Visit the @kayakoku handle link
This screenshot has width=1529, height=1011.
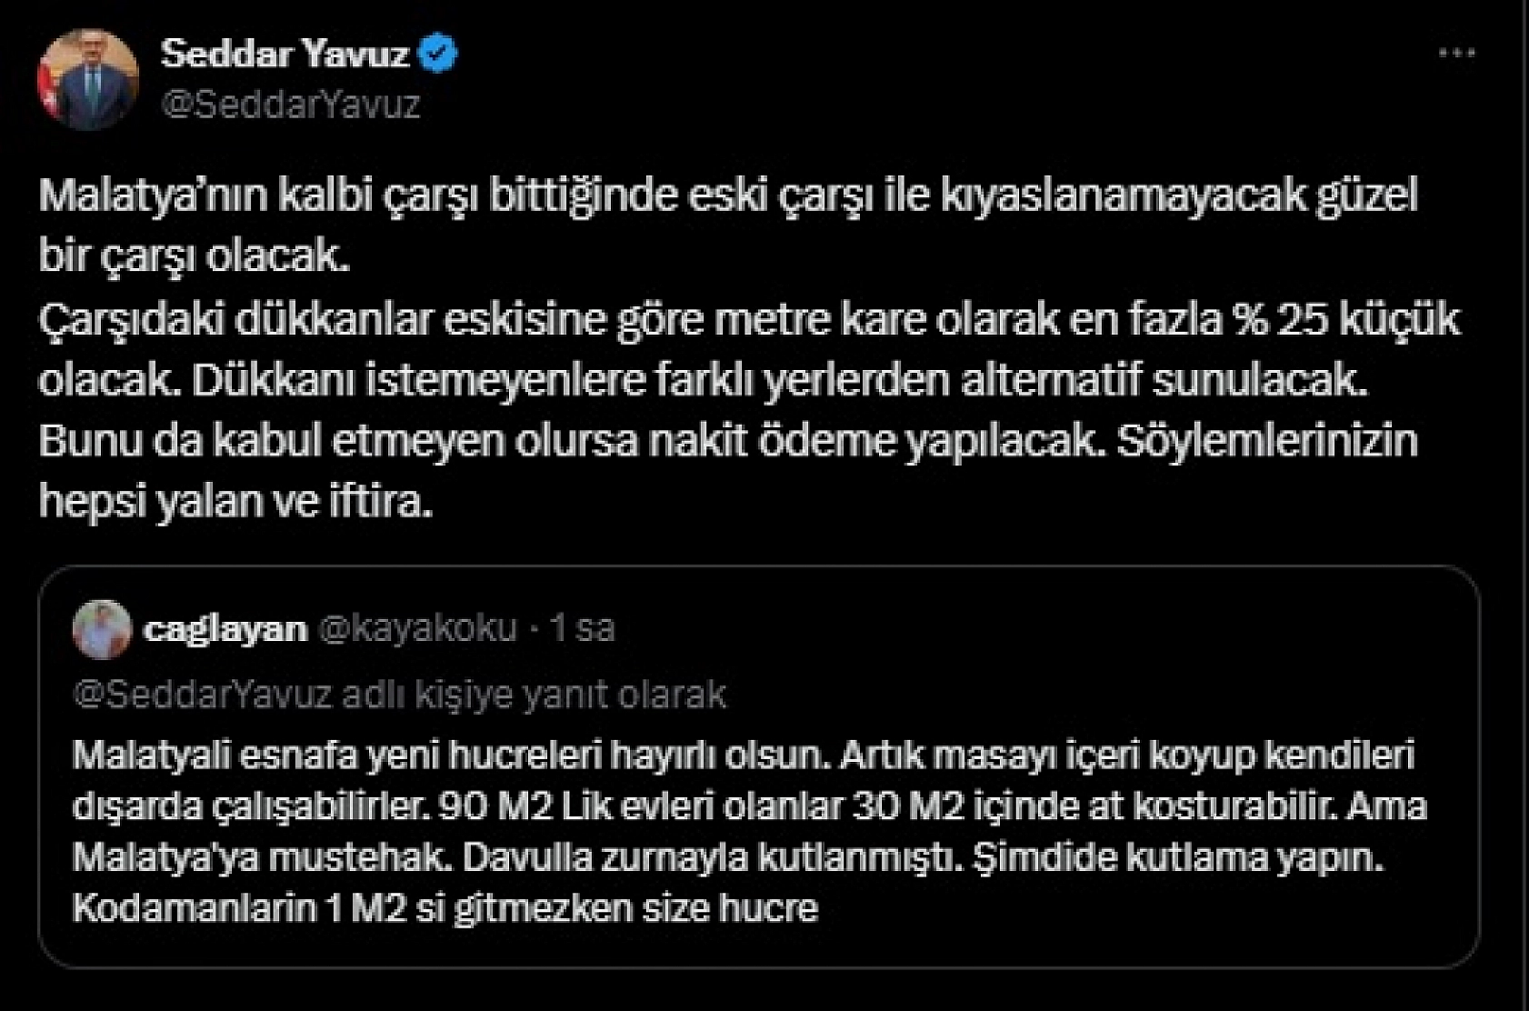tap(422, 629)
